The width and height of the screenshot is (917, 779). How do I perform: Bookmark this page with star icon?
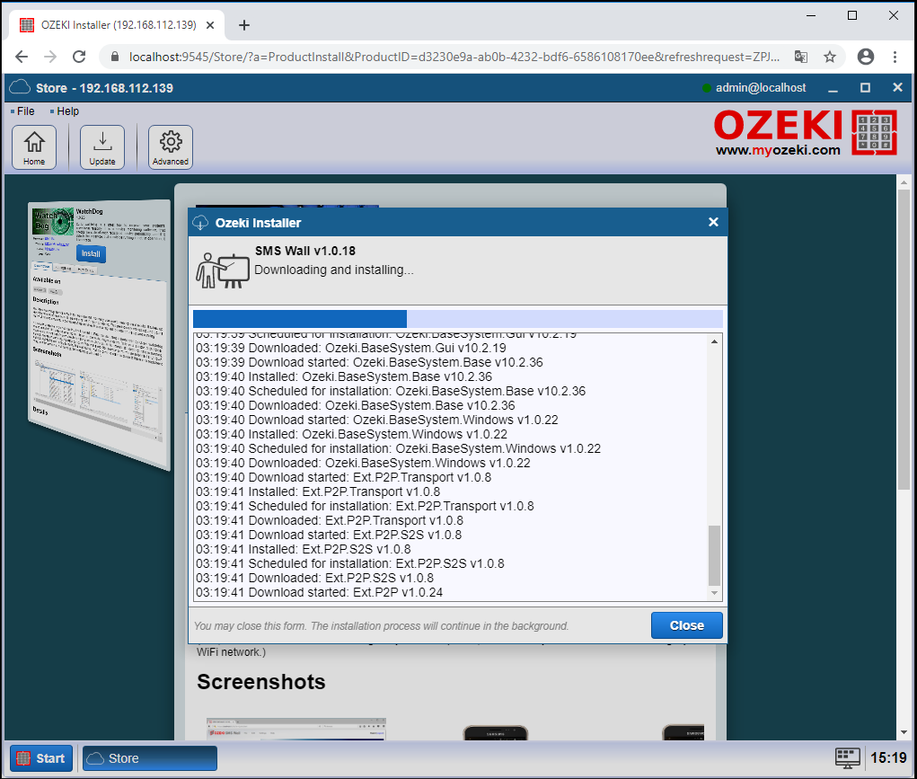(829, 57)
